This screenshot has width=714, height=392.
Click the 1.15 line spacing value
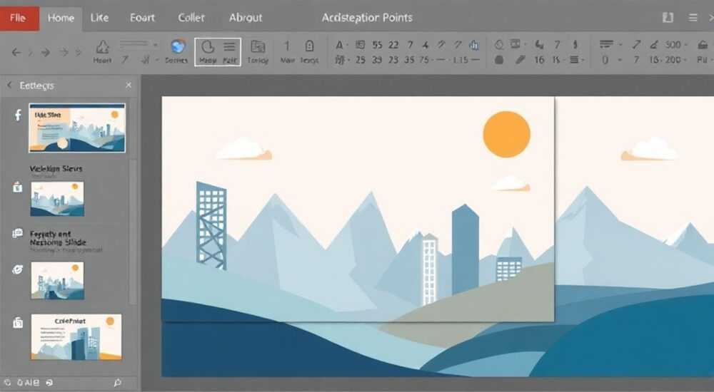[x=461, y=60]
